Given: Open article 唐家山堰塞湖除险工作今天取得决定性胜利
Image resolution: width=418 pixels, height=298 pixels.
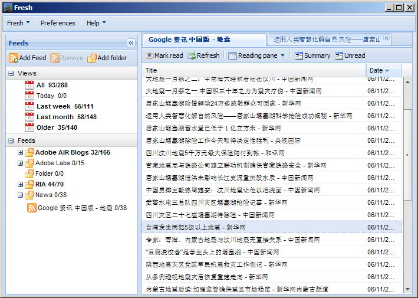Looking at the screenshot, I should (x=272, y=140).
